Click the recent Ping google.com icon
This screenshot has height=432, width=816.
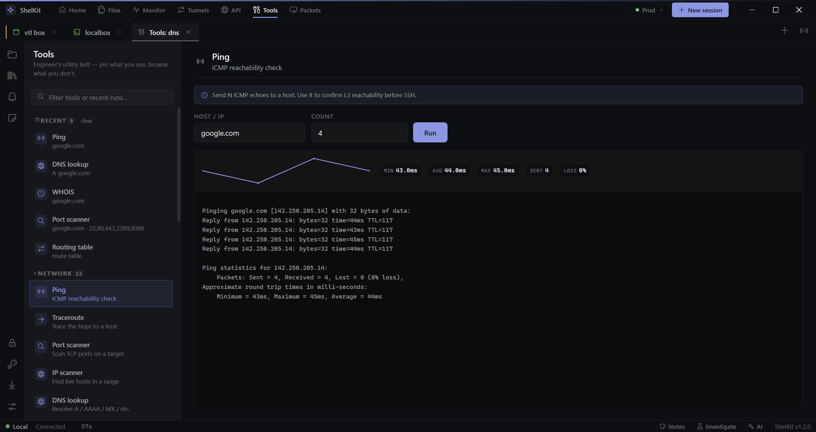[x=41, y=138]
